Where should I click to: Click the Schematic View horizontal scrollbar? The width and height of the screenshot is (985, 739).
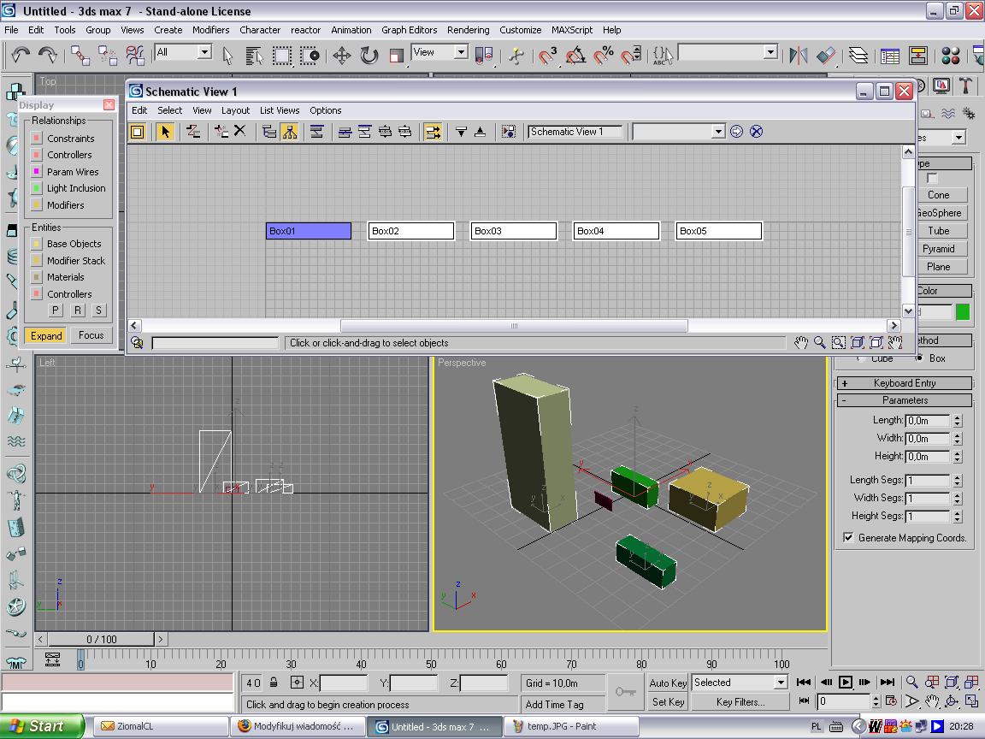pos(514,326)
